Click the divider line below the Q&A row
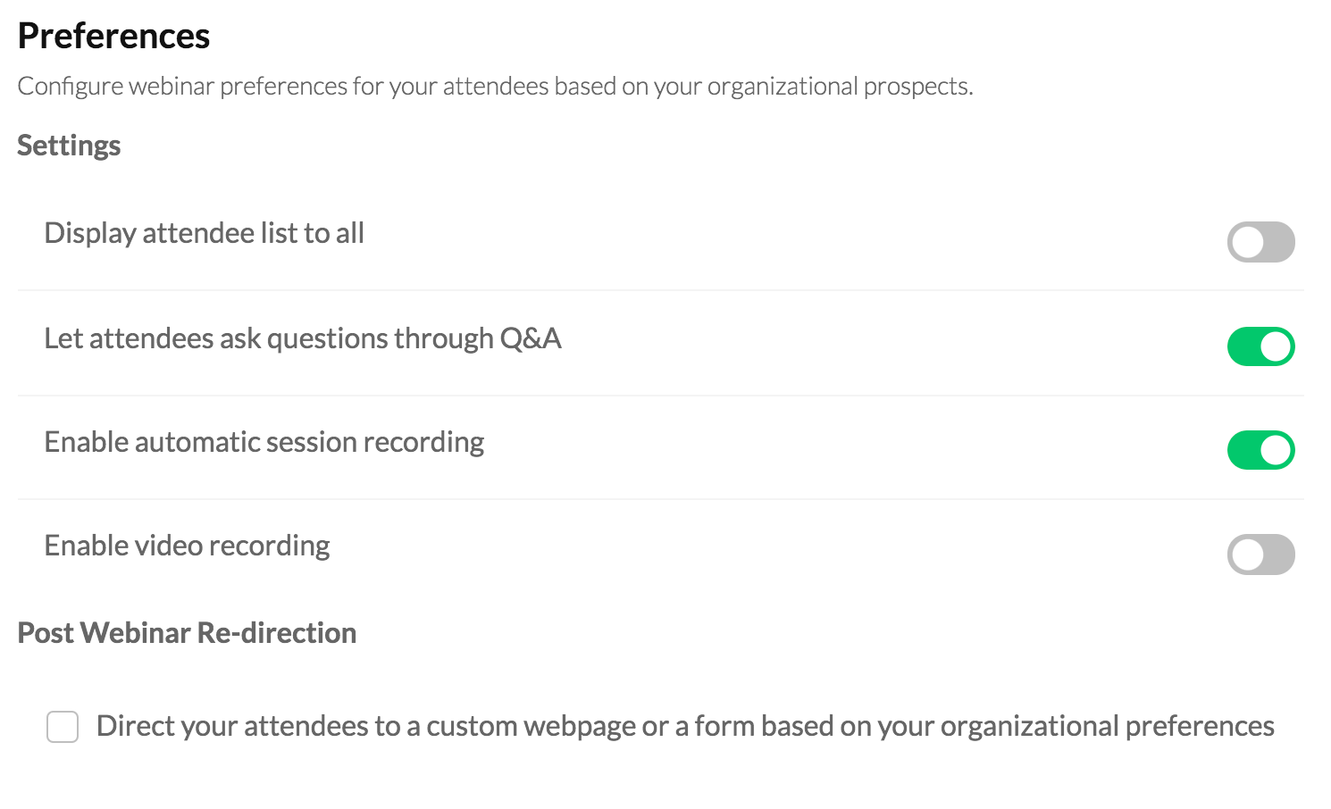This screenshot has height=809, width=1331. click(661, 396)
